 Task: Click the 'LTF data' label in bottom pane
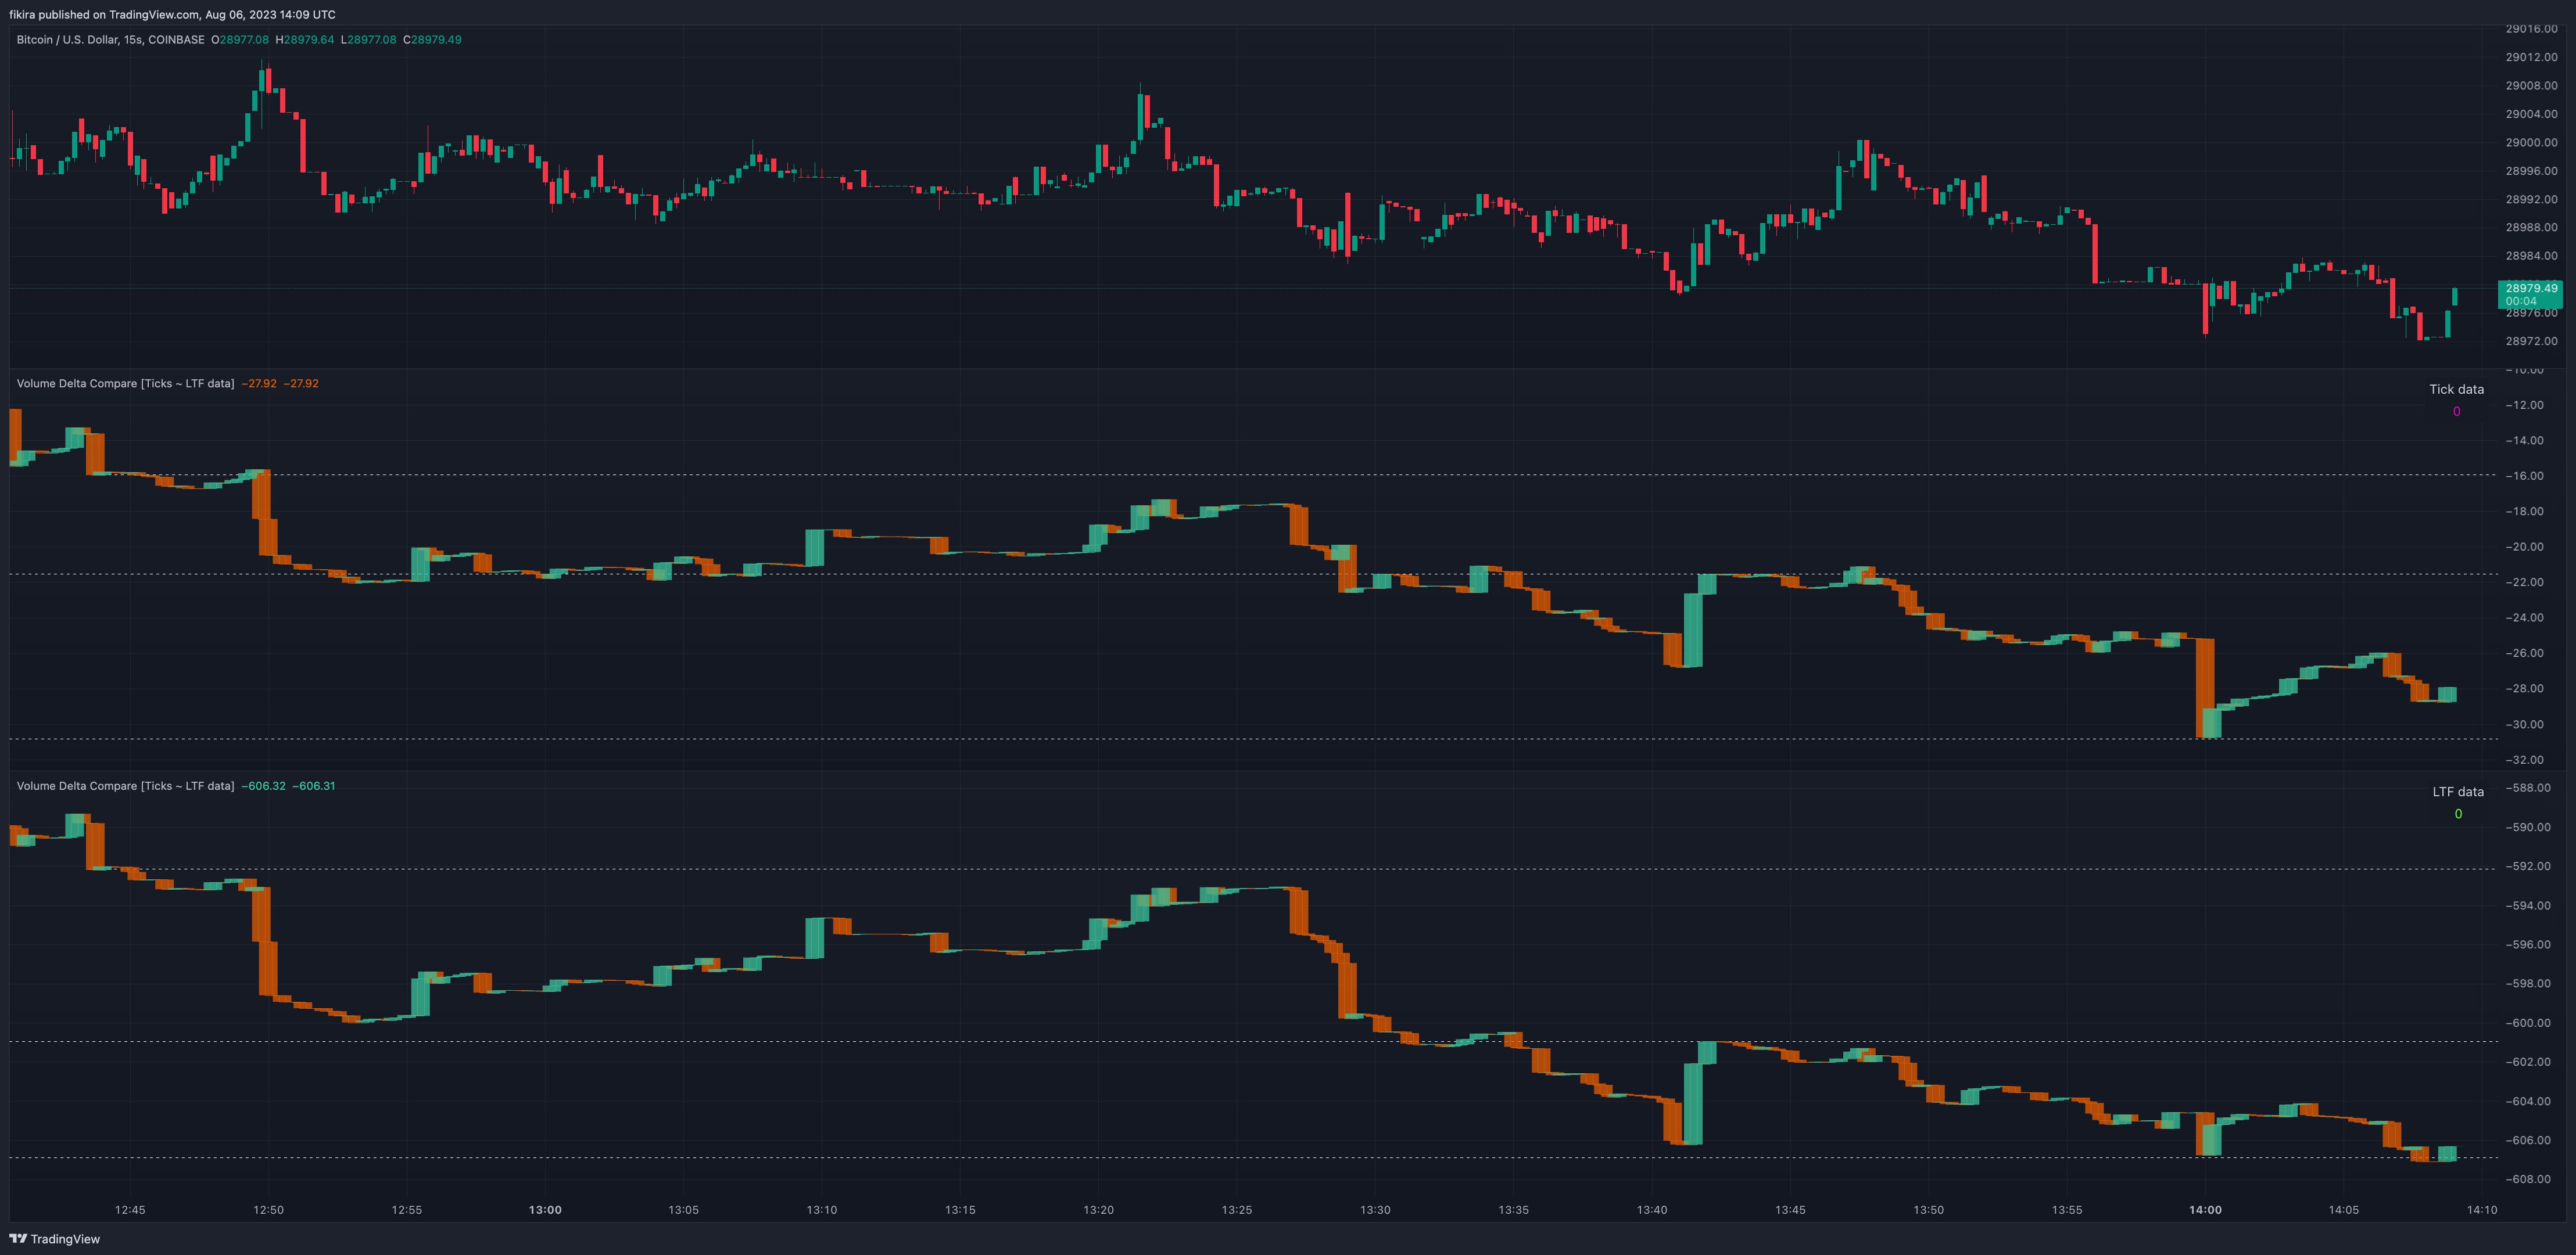pyautogui.click(x=2458, y=792)
